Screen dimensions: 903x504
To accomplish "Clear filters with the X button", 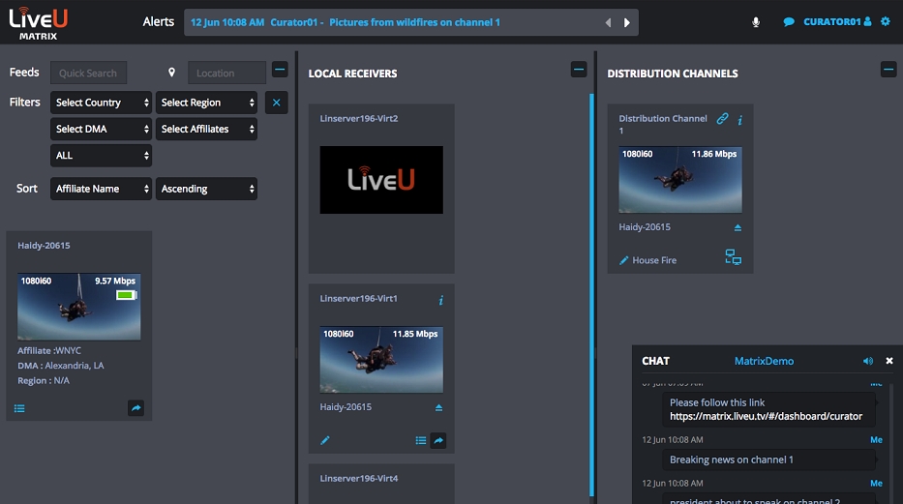I will 277,103.
